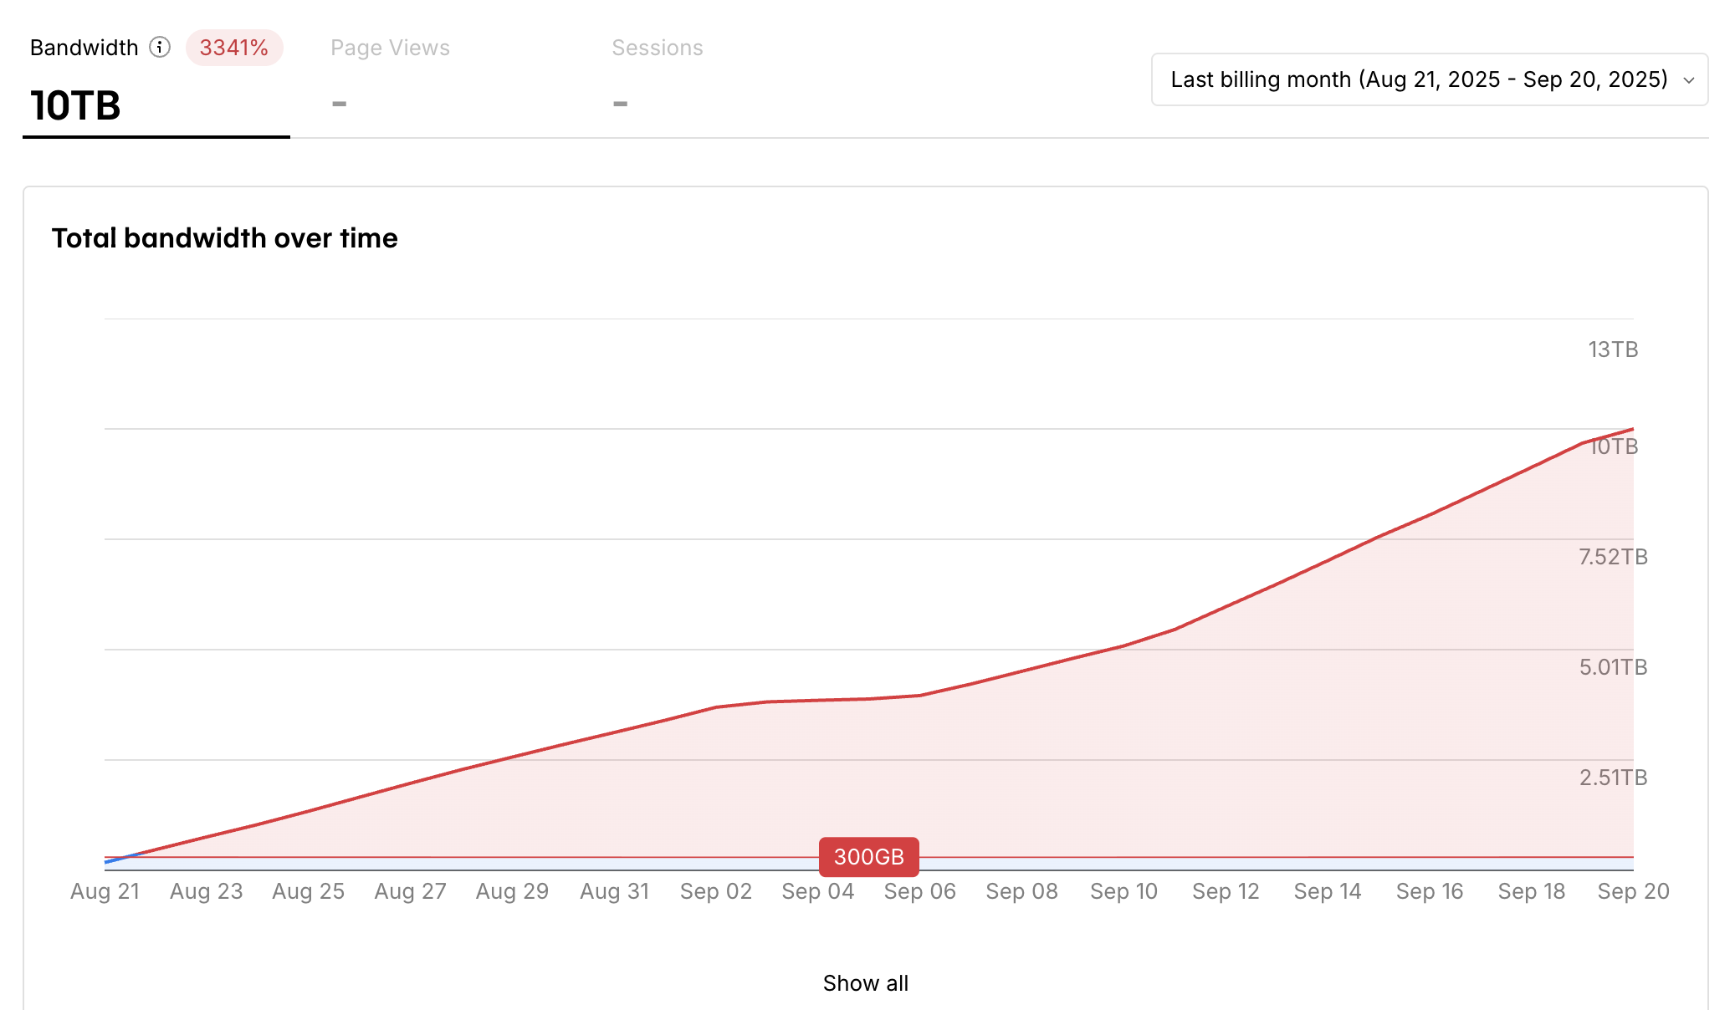This screenshot has height=1010, width=1735.
Task: Click the 5.01TB y-axis label
Action: pyautogui.click(x=1612, y=667)
